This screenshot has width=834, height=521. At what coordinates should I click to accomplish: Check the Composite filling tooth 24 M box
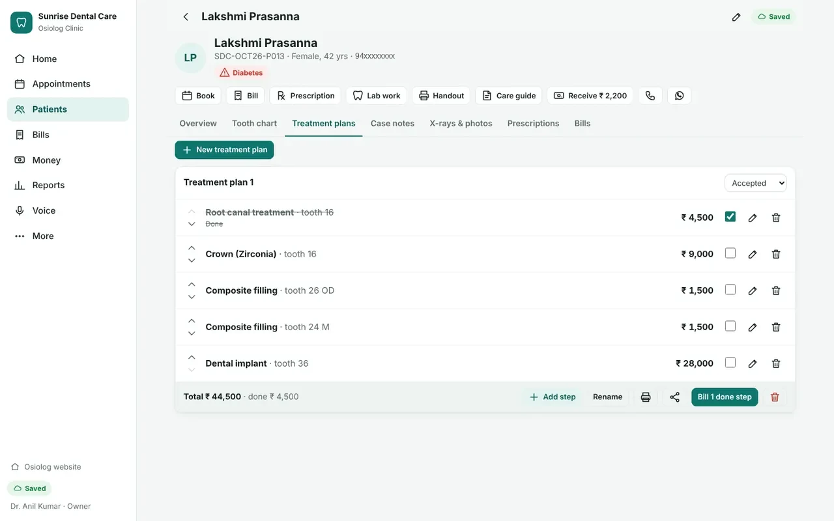(730, 326)
